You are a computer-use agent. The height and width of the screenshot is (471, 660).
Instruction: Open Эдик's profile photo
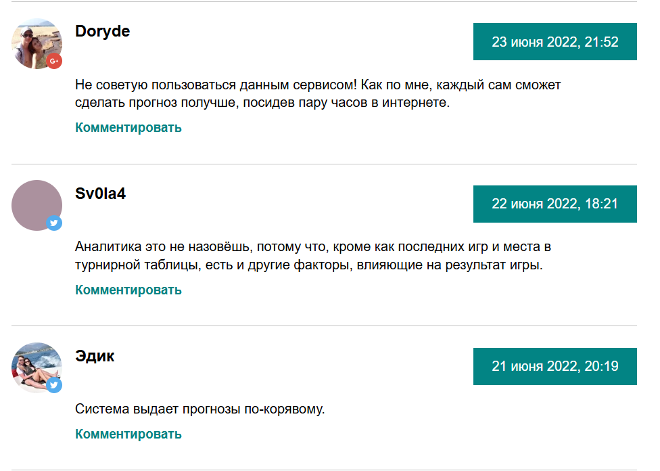(34, 366)
